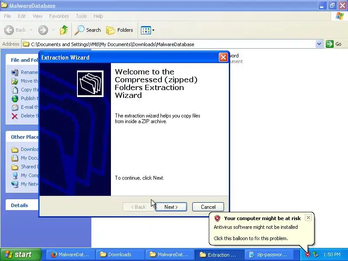Open the Favorites menu

(x=59, y=16)
